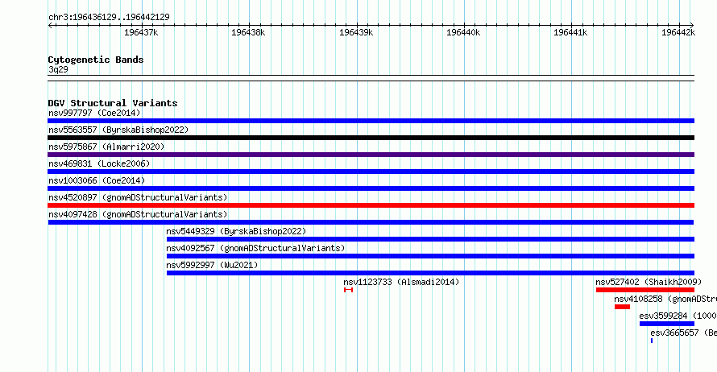
Task: Click the purple nsv5975867 variant bar
Action: tap(371, 155)
